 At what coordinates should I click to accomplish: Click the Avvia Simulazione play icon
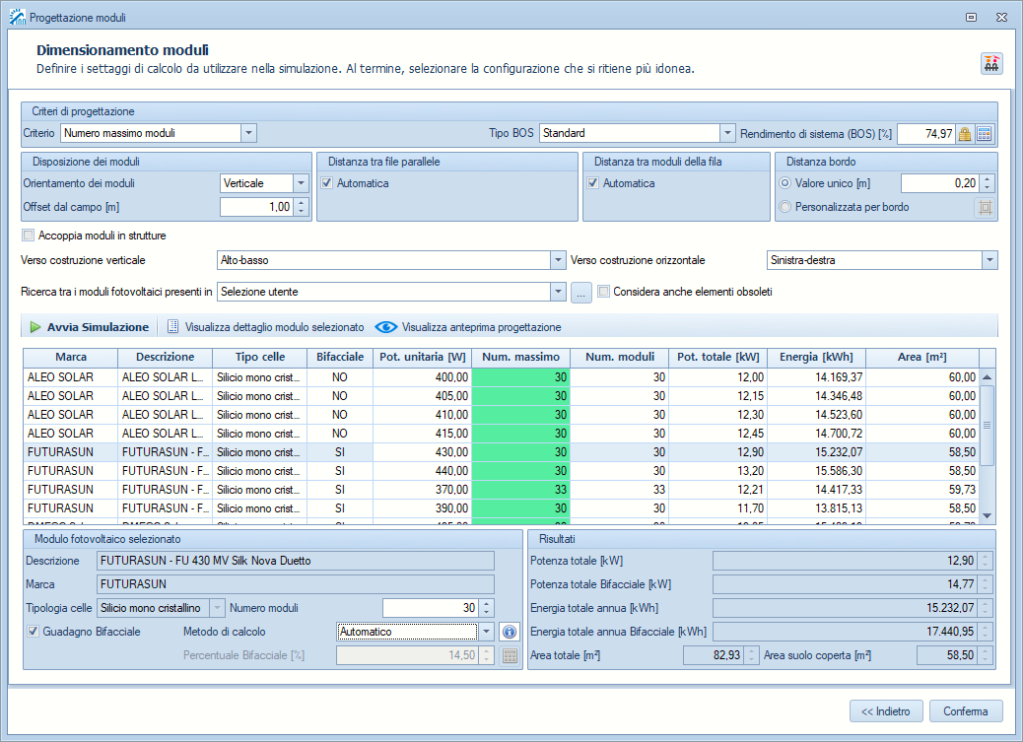point(34,327)
